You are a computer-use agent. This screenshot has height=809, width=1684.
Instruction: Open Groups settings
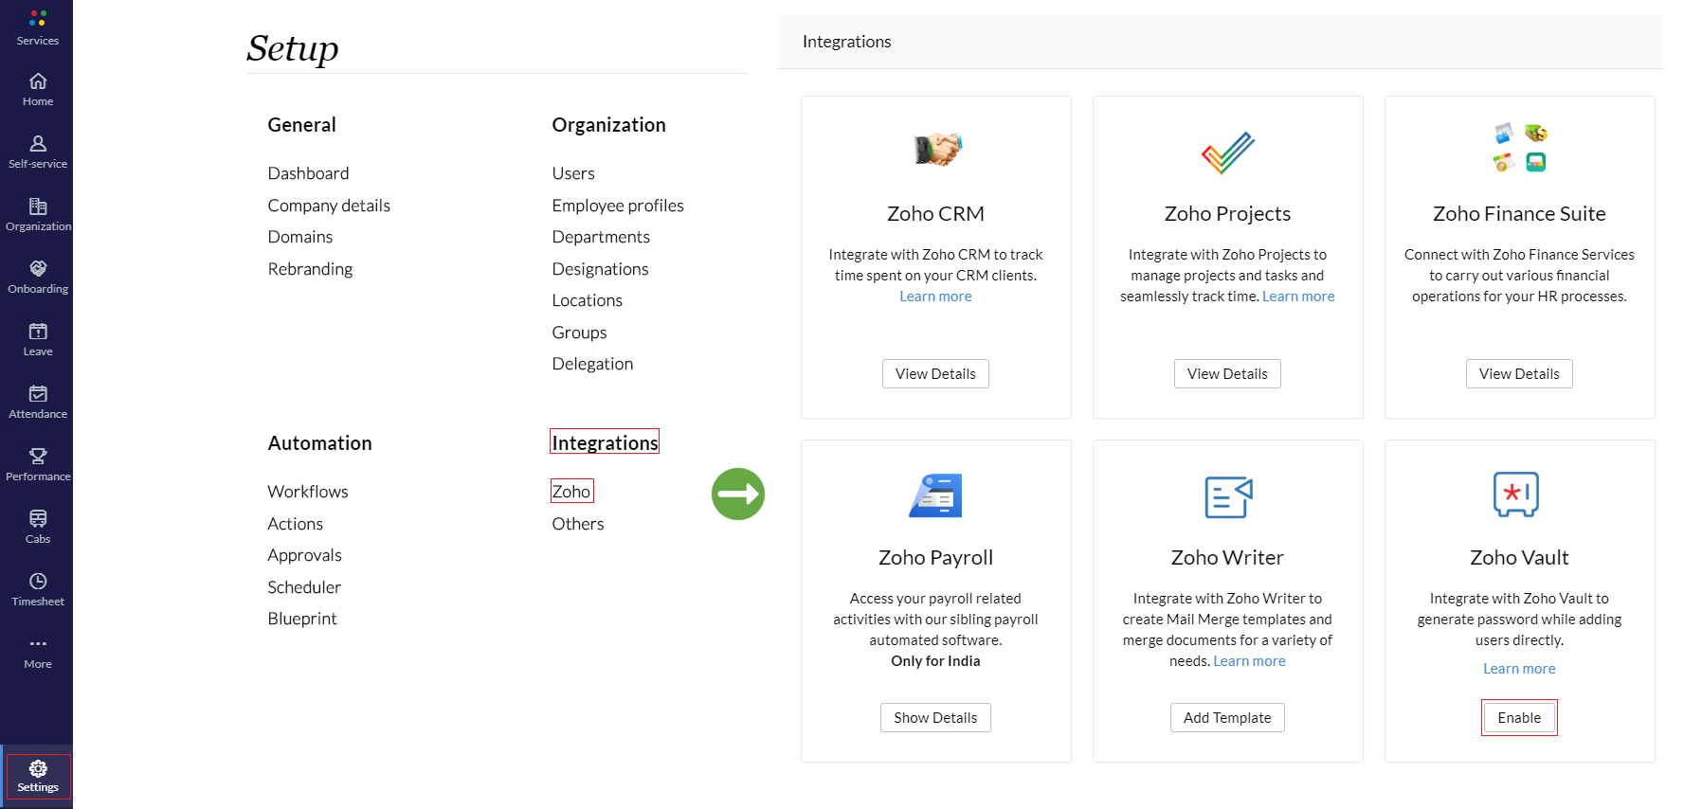[x=579, y=333]
